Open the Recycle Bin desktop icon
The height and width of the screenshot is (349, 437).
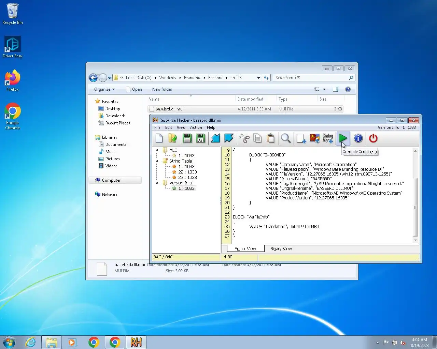pos(13,14)
